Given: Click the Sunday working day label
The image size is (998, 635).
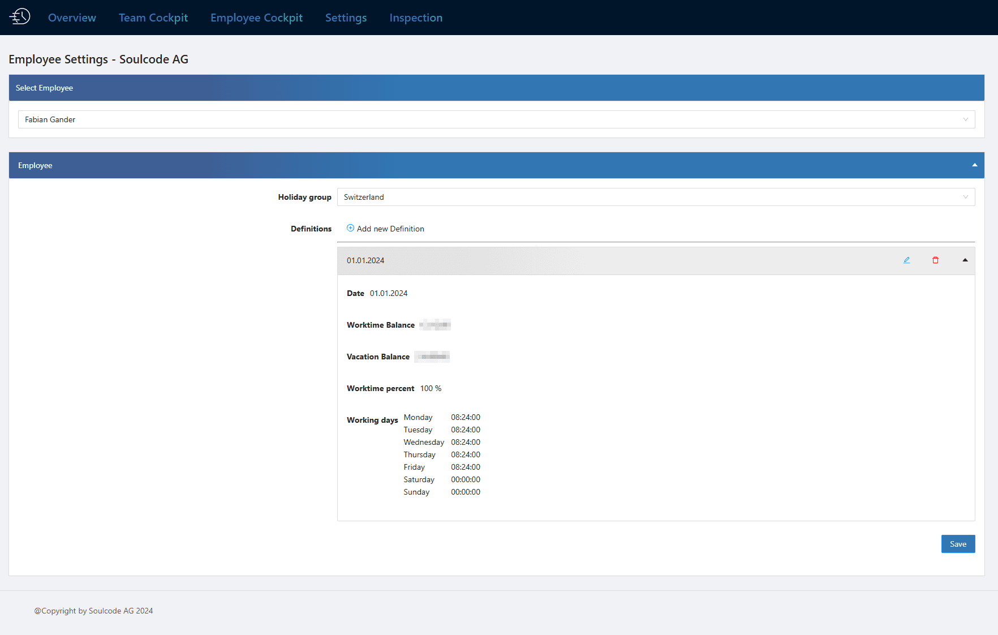Looking at the screenshot, I should [416, 492].
